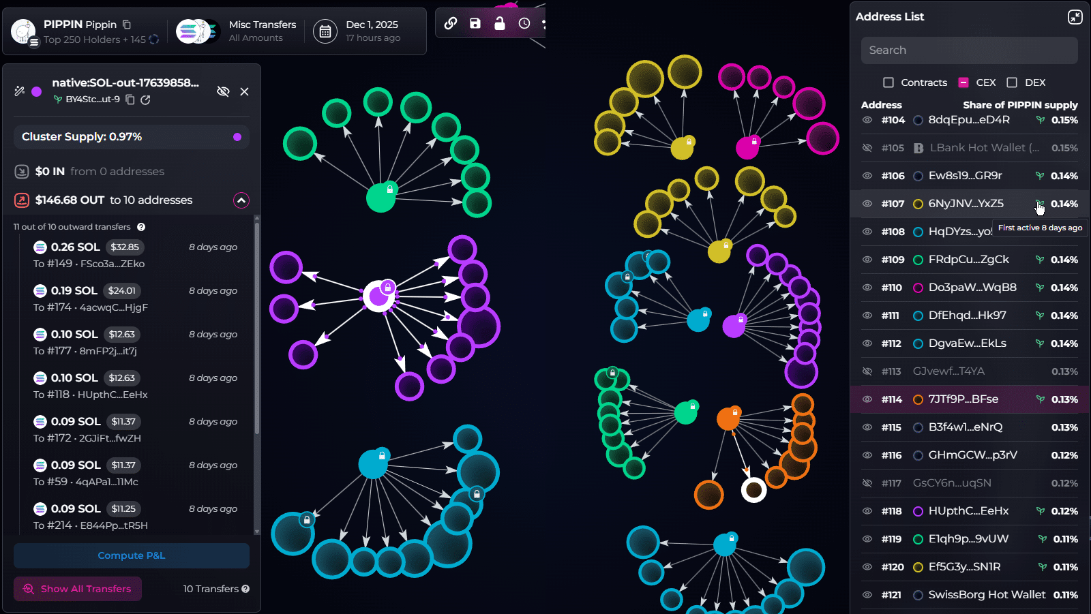The width and height of the screenshot is (1091, 614).
Task: Copy the PIPPIN token address
Action: pyautogui.click(x=127, y=25)
